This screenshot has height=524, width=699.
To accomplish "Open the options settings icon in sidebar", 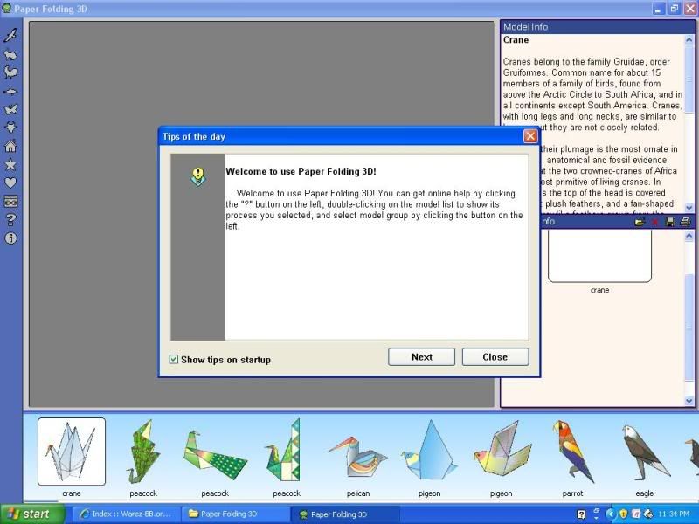I will [x=10, y=202].
